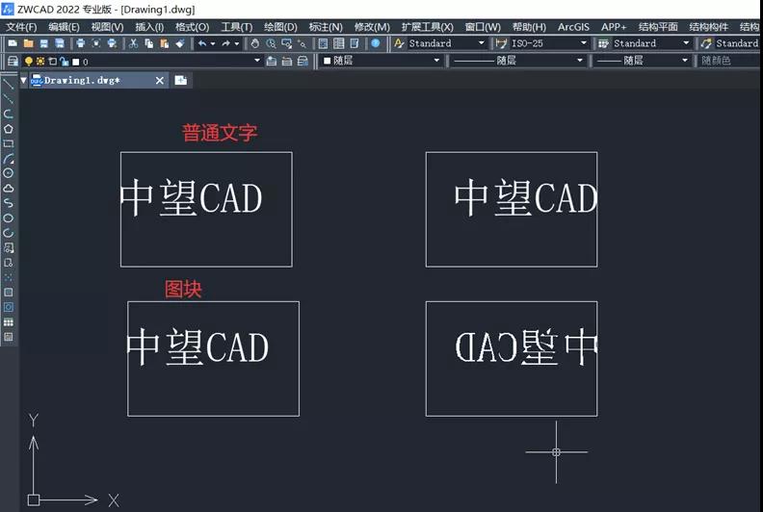
Task: Open the table style Standard dropdown
Action: coord(686,43)
